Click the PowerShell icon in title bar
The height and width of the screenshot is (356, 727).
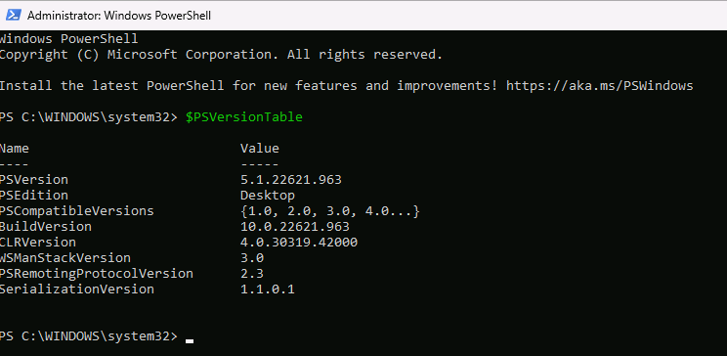(x=13, y=16)
